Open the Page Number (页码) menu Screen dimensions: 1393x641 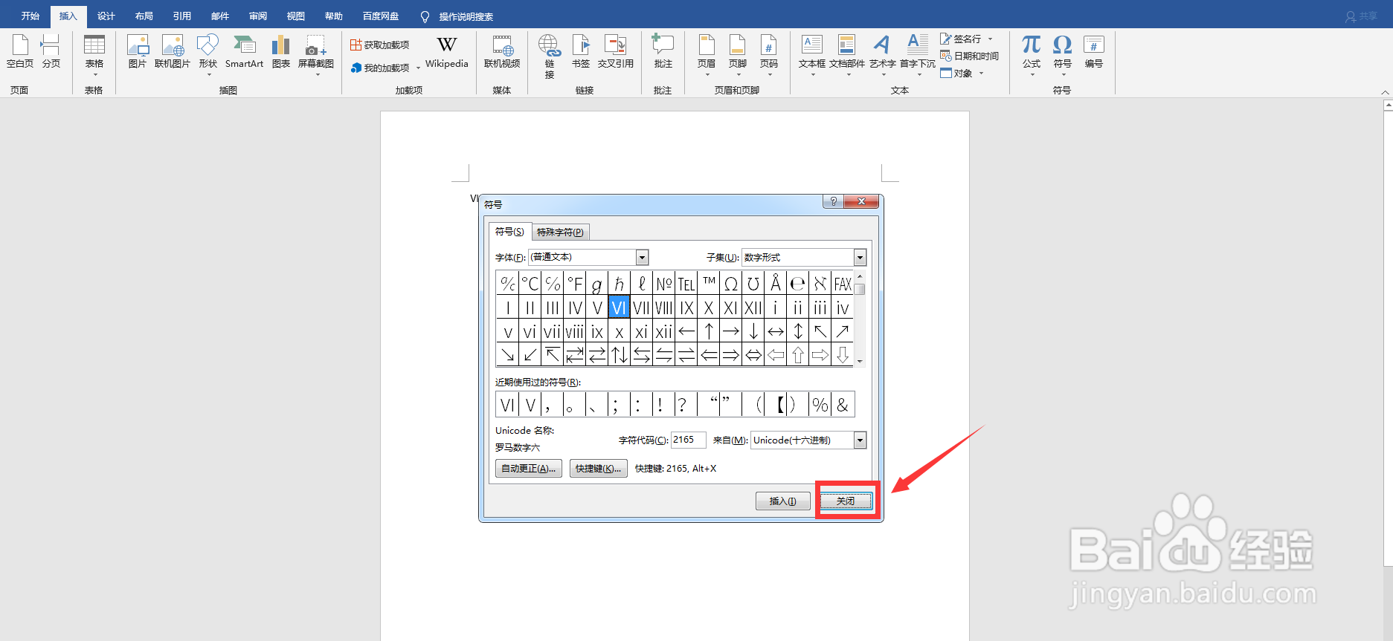[769, 55]
